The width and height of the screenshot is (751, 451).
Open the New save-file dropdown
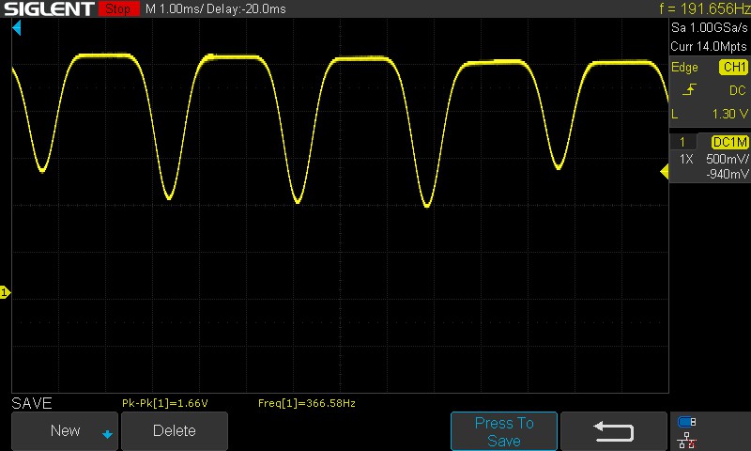(x=65, y=430)
